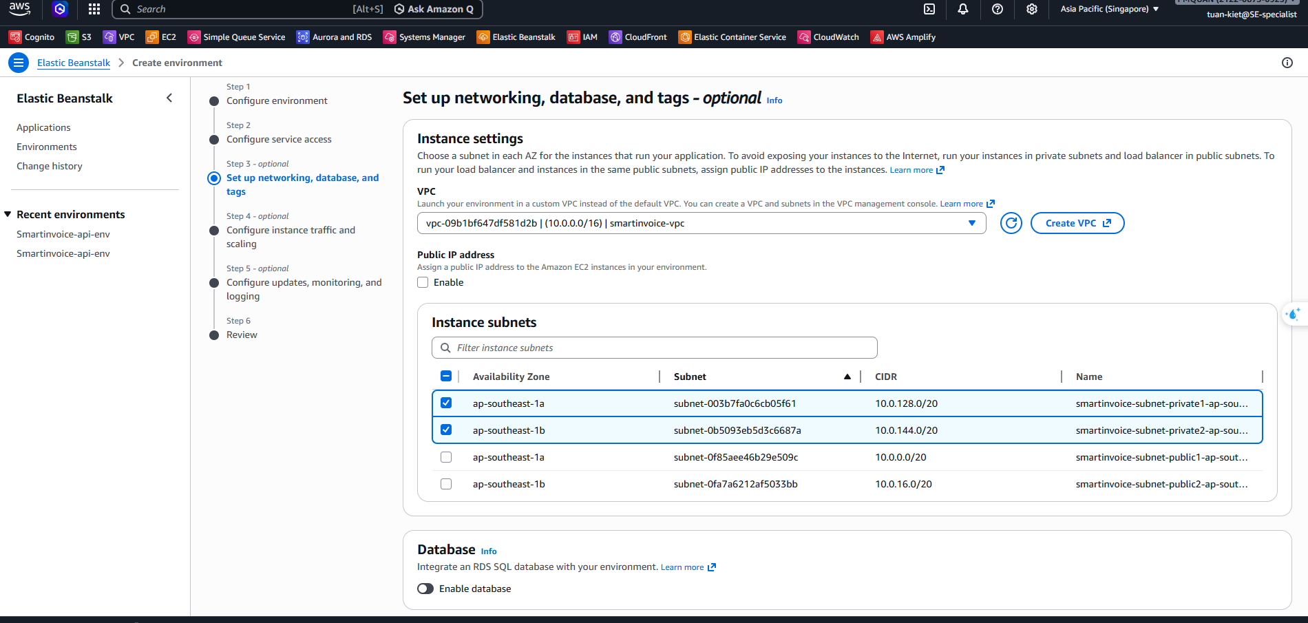Viewport: 1308px width, 623px height.
Task: Toggle the Enable database switch
Action: click(x=425, y=589)
